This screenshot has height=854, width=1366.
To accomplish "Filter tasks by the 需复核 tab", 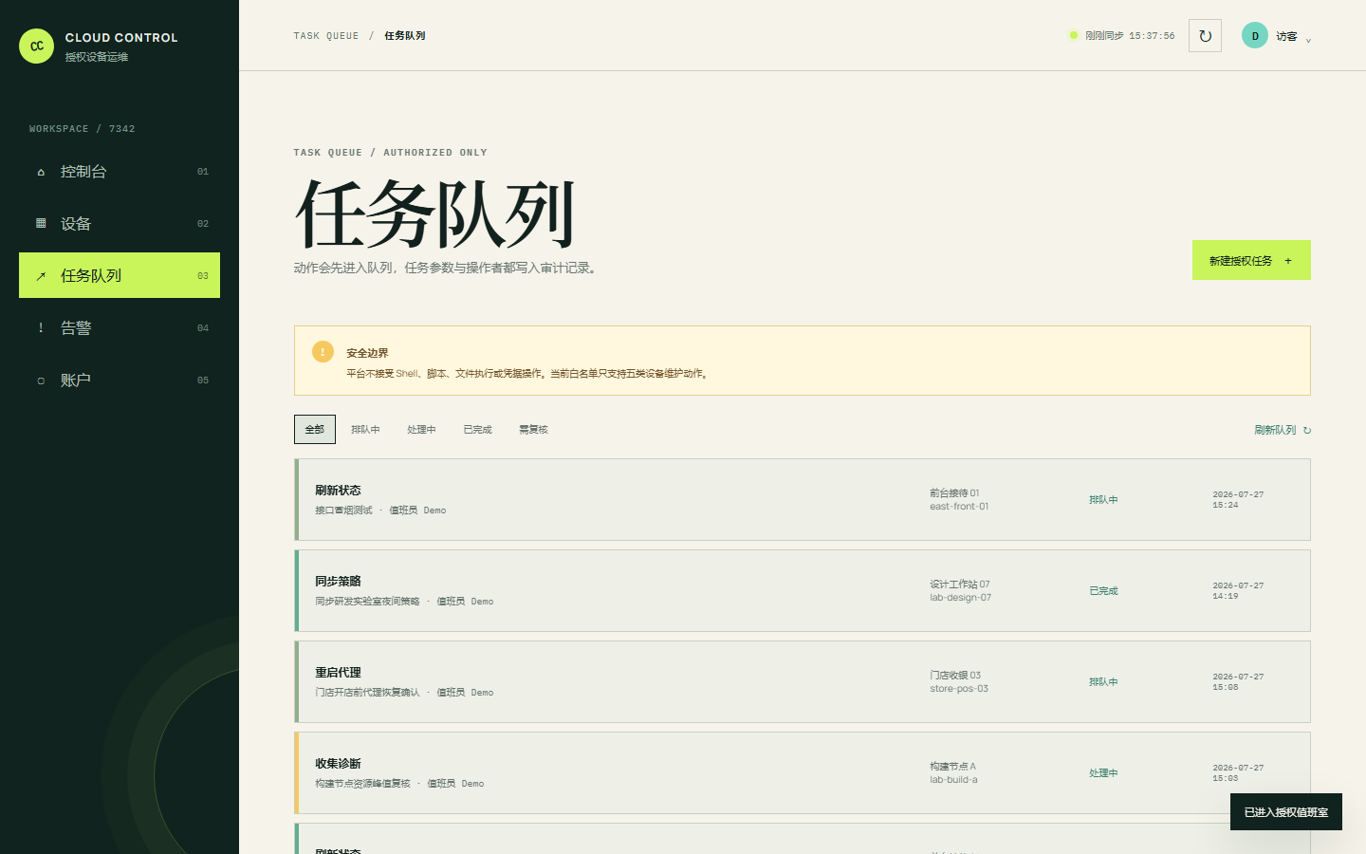I will coord(533,430).
